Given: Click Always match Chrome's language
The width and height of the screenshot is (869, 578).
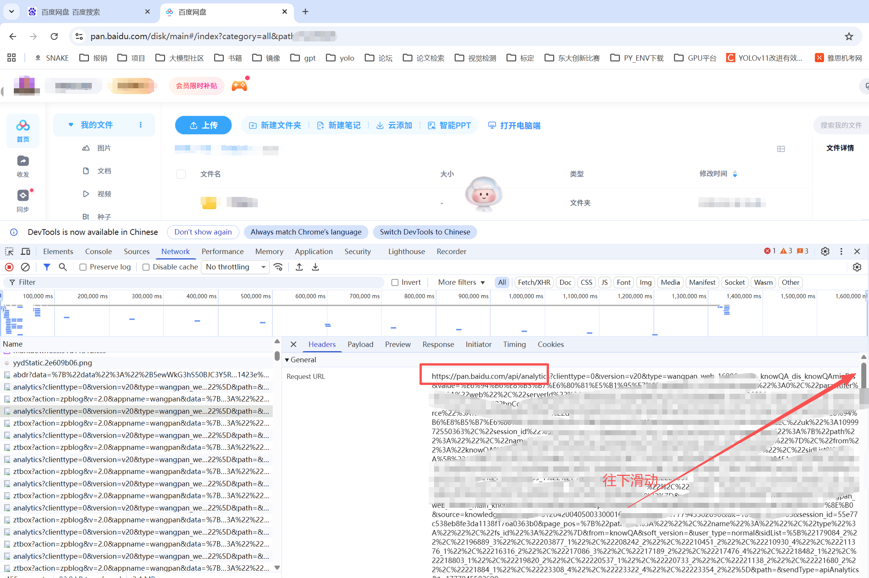Looking at the screenshot, I should click(x=306, y=232).
